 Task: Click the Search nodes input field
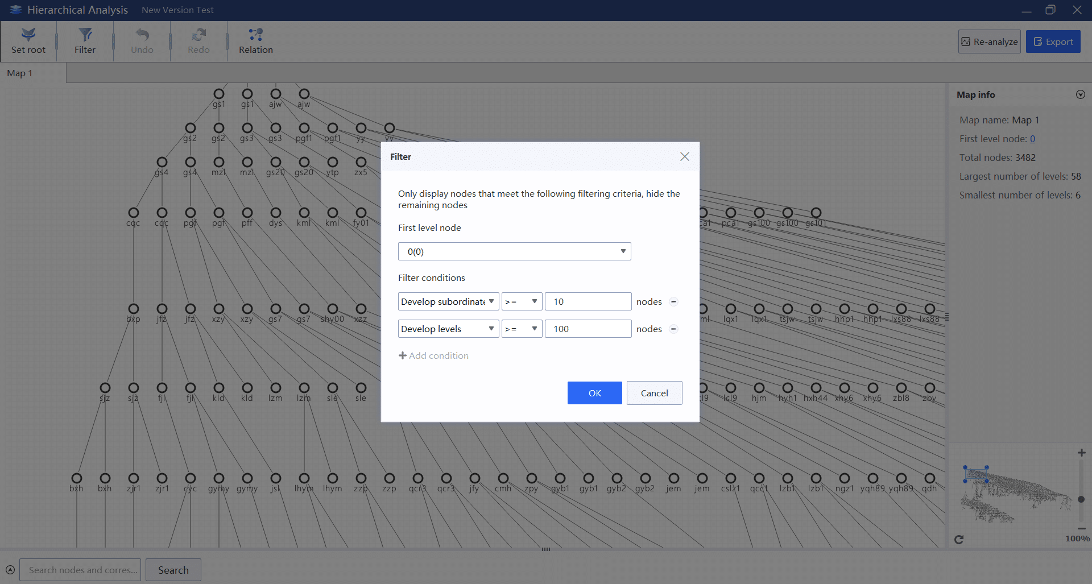(80, 570)
